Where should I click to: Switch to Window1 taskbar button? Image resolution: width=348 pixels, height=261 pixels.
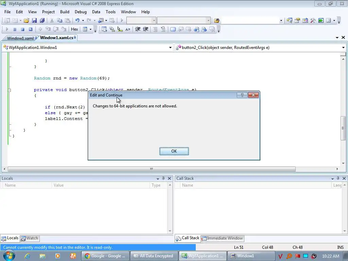pyautogui.click(x=251, y=256)
